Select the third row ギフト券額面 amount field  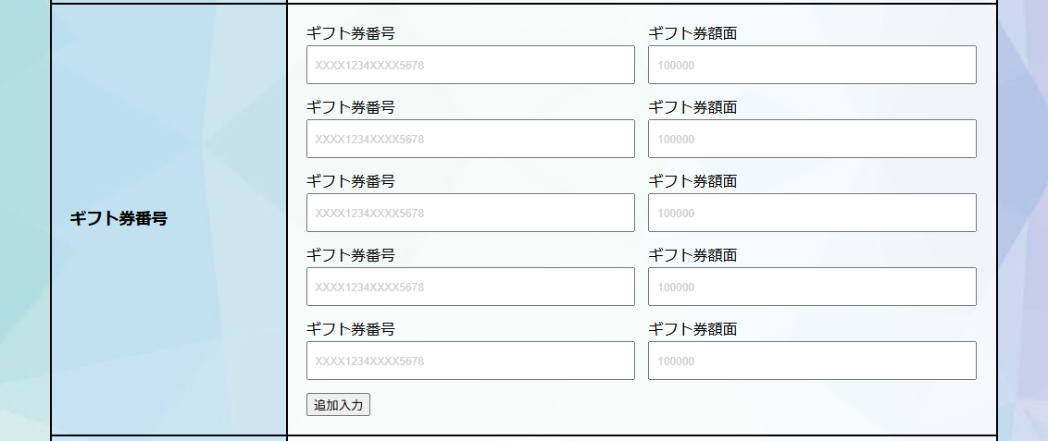tap(812, 213)
